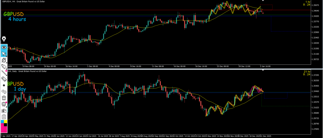Toggle the eye visibility button
Screen dimensions: 323x138
pyautogui.click(x=4, y=47)
